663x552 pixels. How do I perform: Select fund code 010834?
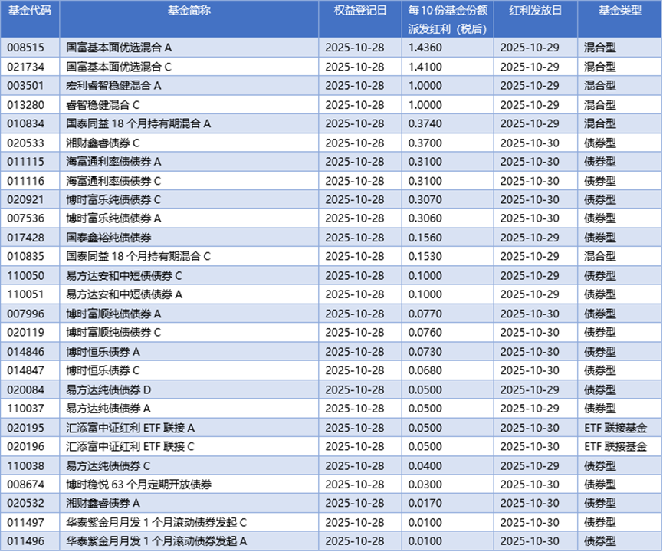pos(25,123)
